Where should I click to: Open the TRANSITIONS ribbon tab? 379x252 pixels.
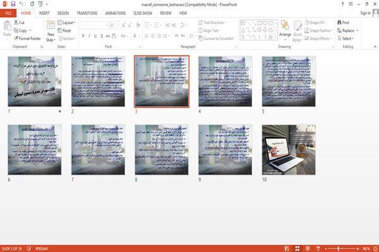[87, 13]
